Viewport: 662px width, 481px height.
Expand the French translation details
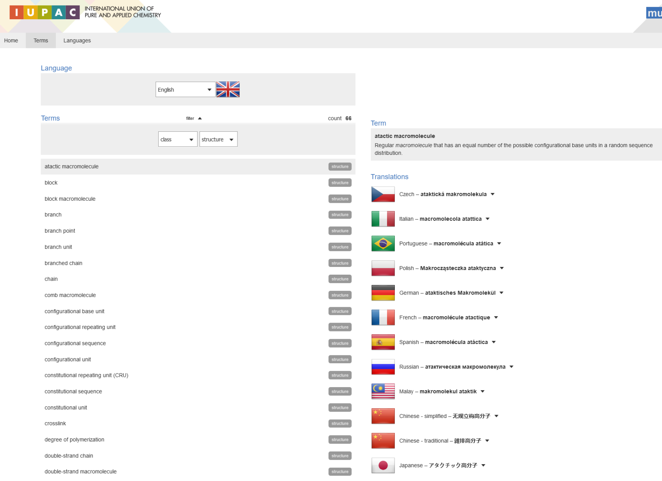click(x=496, y=317)
